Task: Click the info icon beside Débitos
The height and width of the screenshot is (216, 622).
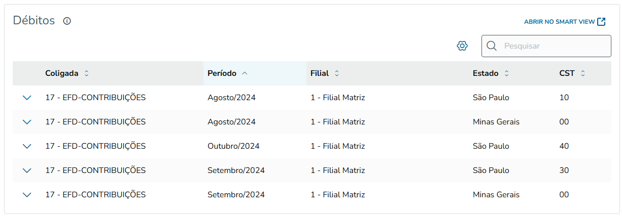Action: click(67, 21)
